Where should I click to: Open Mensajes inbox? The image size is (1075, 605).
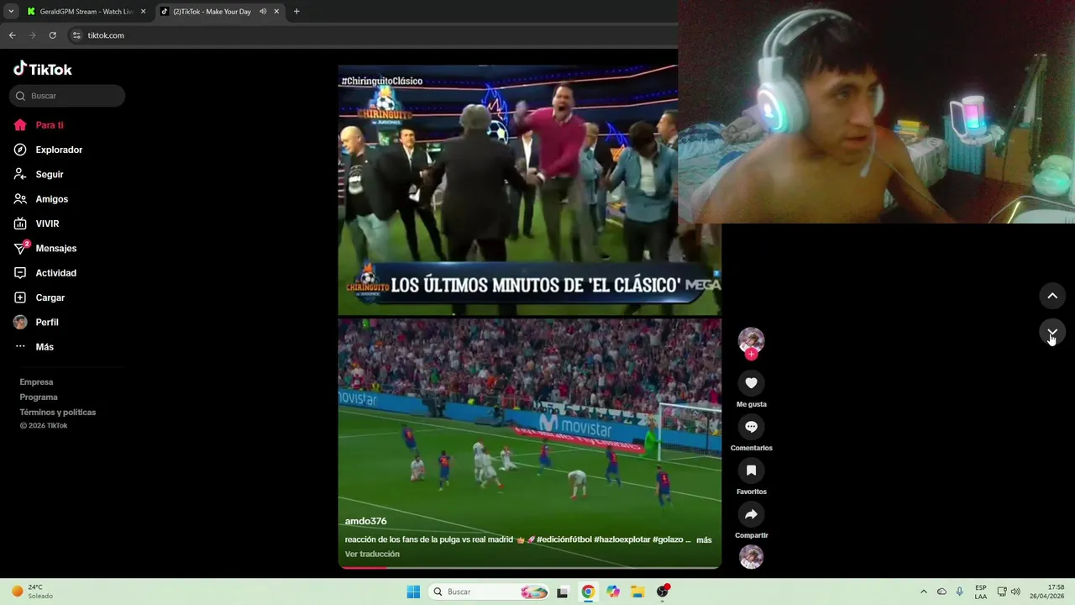[45, 248]
